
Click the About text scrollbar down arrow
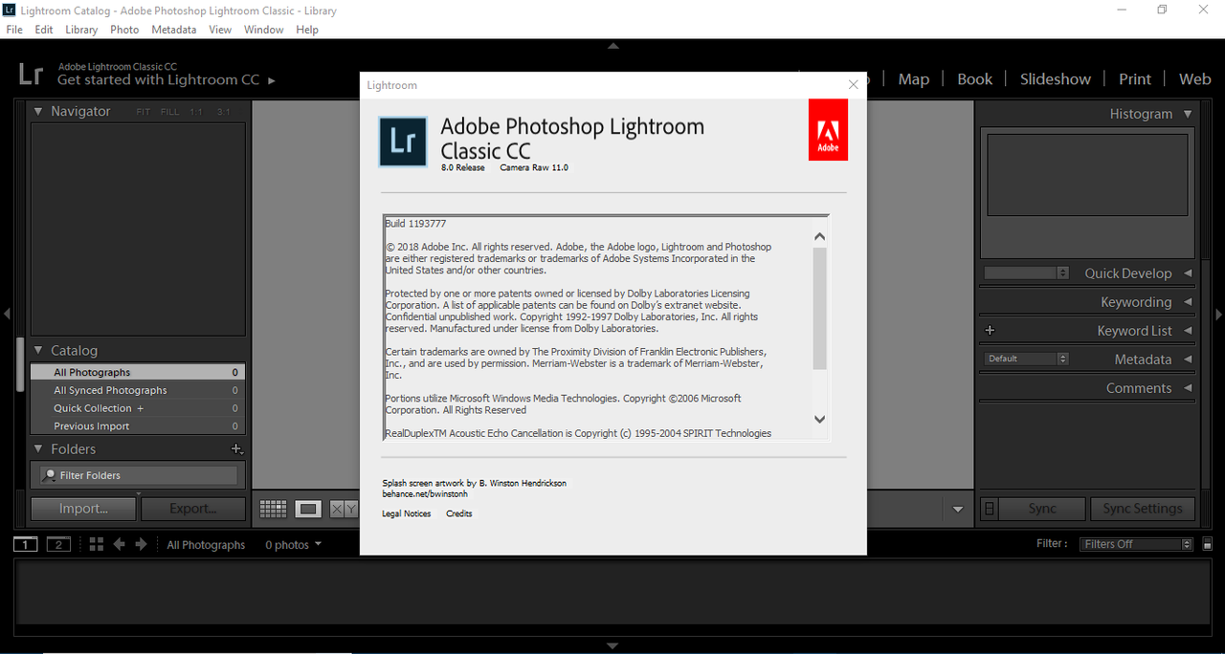tap(819, 419)
